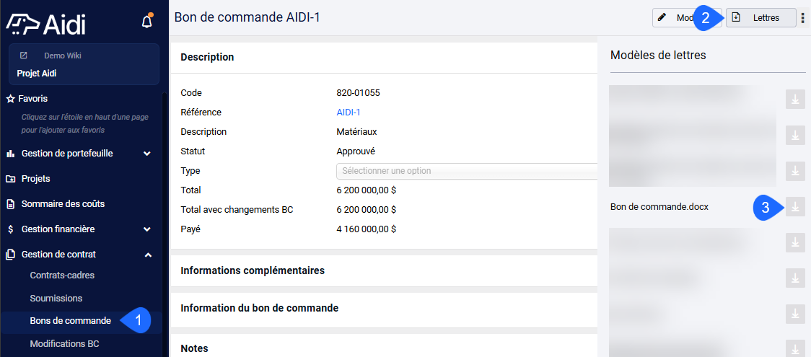Click the Aidi logo
This screenshot has width=811, height=357.
click(x=45, y=24)
